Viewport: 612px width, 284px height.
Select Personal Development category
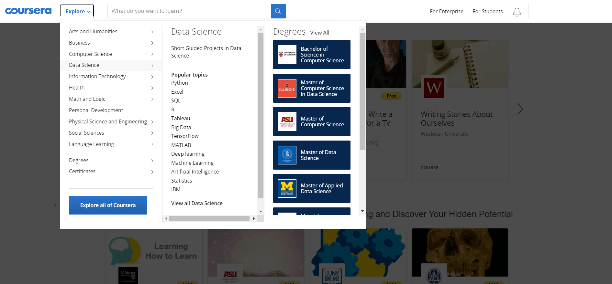[x=96, y=110]
